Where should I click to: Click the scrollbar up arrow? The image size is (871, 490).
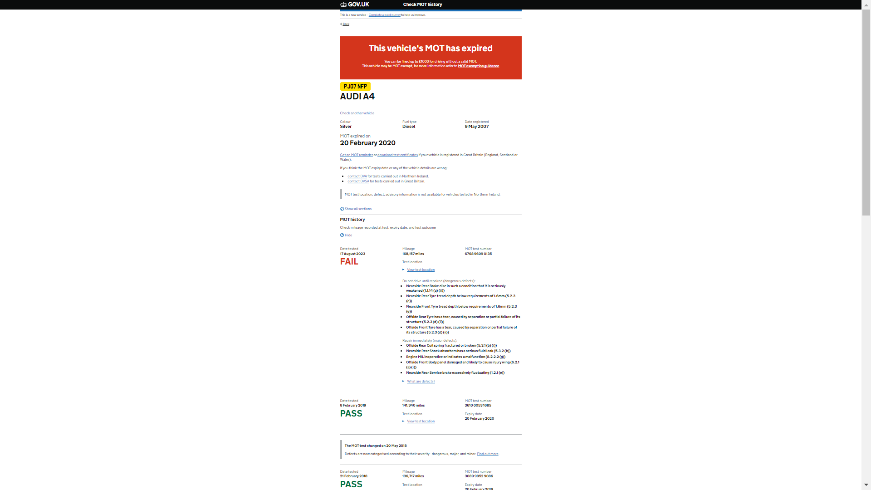pyautogui.click(x=866, y=4)
